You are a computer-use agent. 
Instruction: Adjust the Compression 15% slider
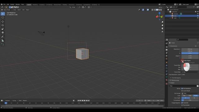[190, 100]
